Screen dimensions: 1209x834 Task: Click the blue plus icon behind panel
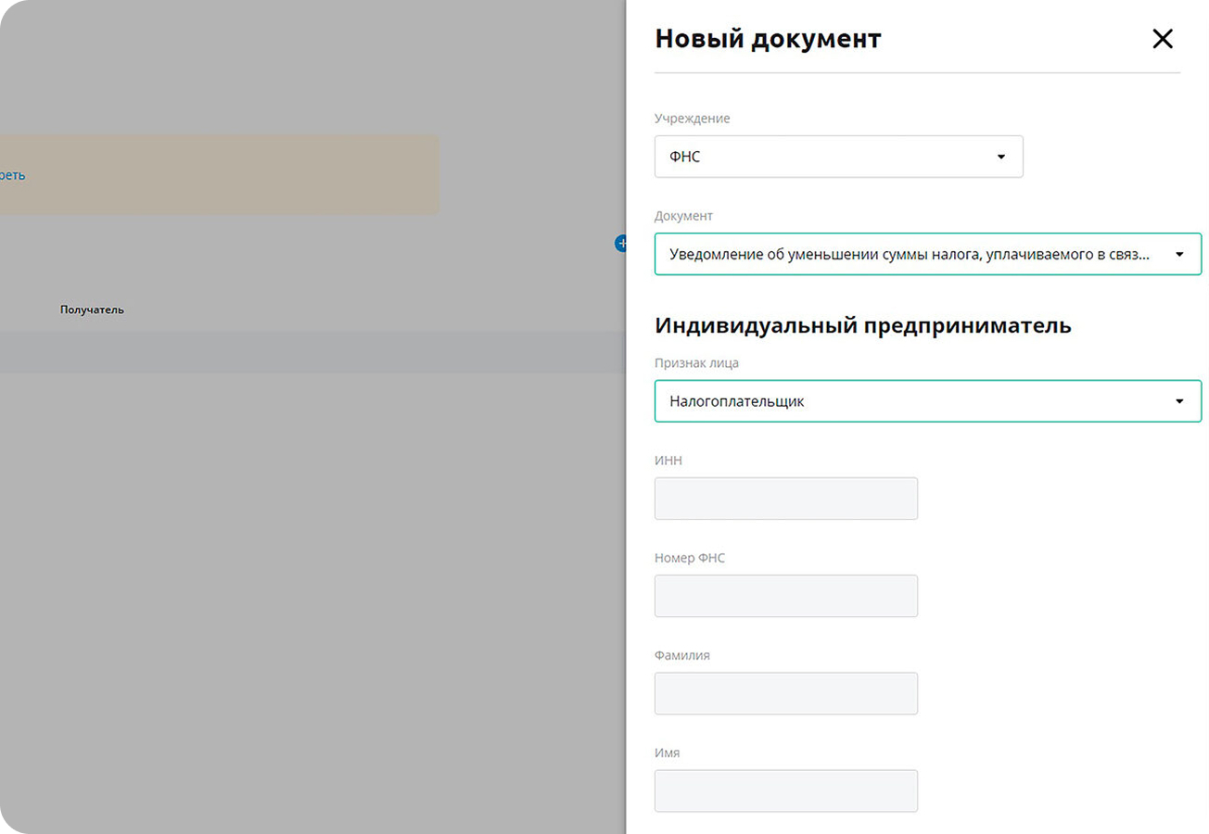[x=621, y=243]
